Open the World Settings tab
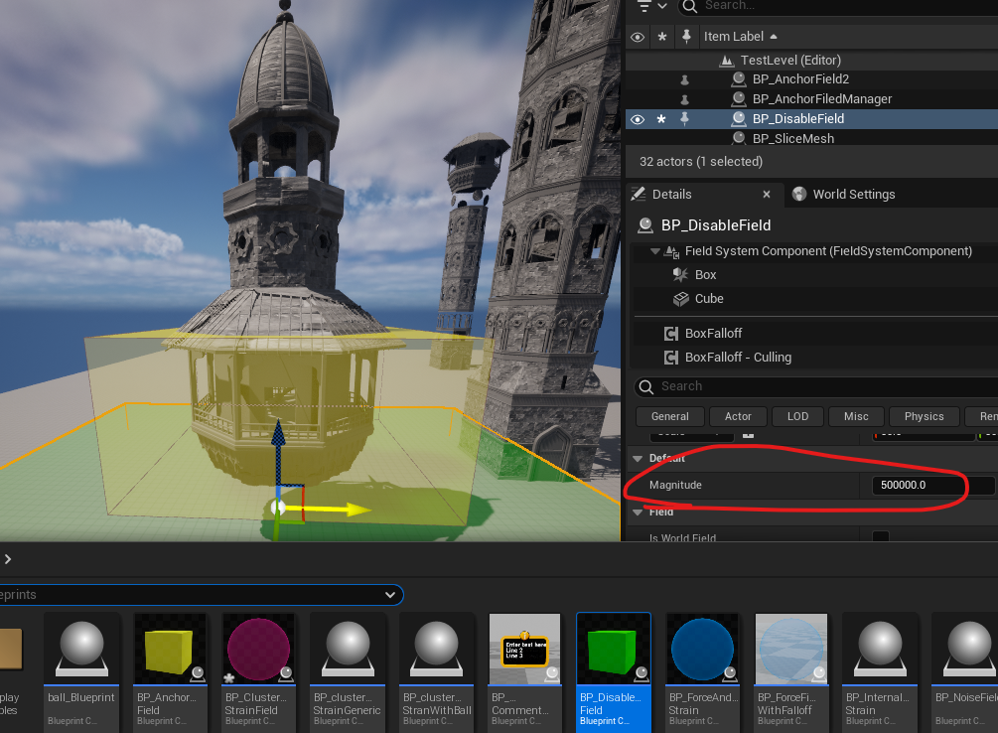The width and height of the screenshot is (998, 733). [844, 195]
